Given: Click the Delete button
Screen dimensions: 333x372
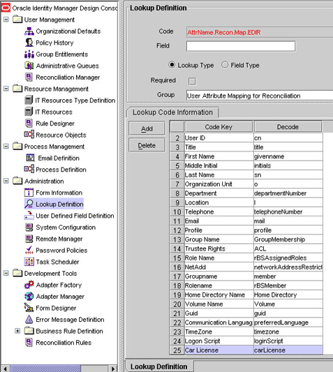Looking at the screenshot, I should point(147,145).
